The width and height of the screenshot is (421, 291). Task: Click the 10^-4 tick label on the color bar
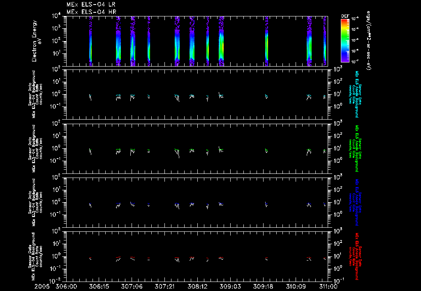[355, 30]
